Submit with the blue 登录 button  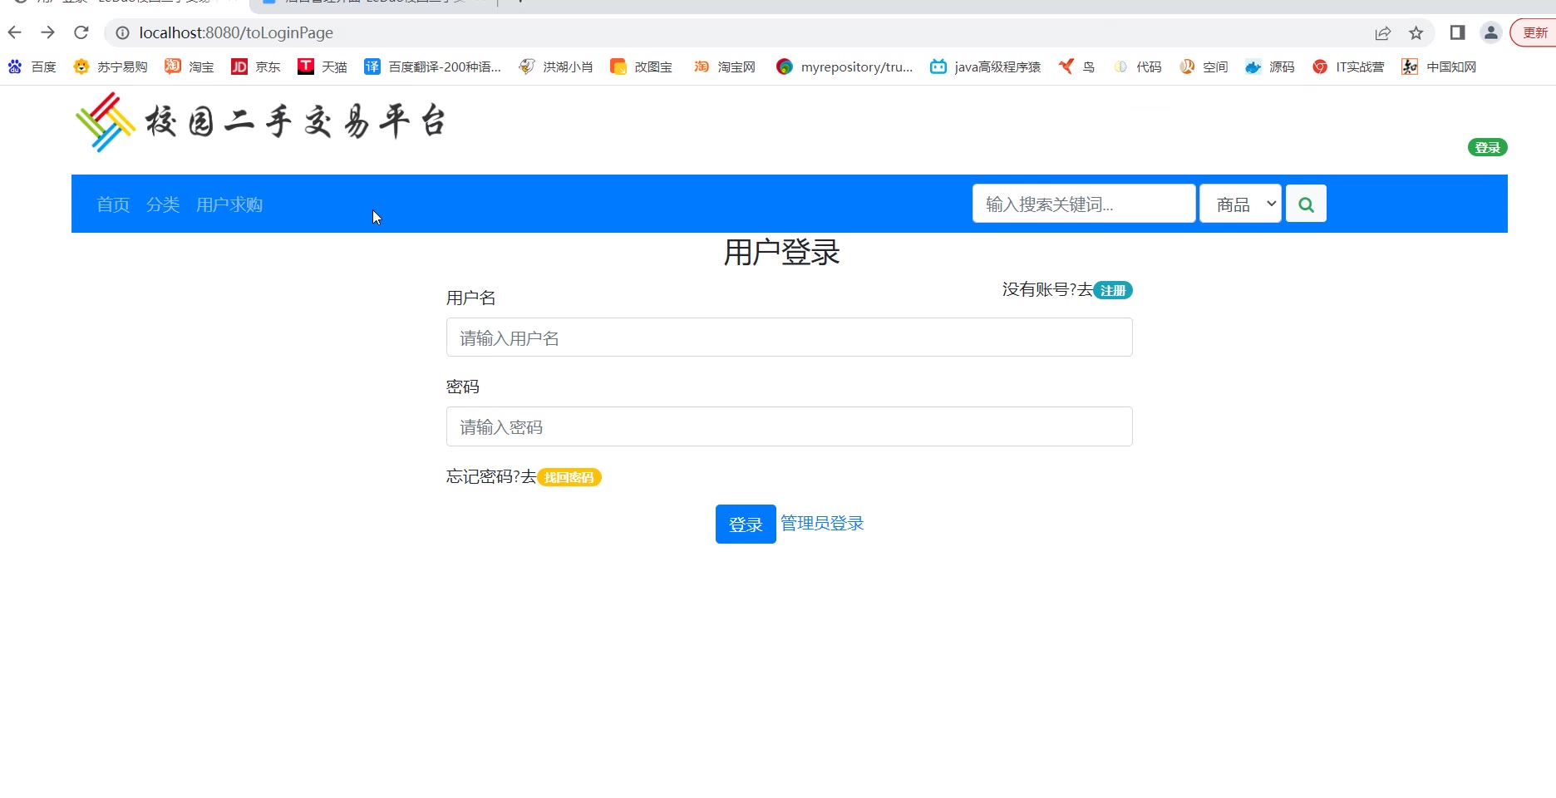(x=746, y=524)
